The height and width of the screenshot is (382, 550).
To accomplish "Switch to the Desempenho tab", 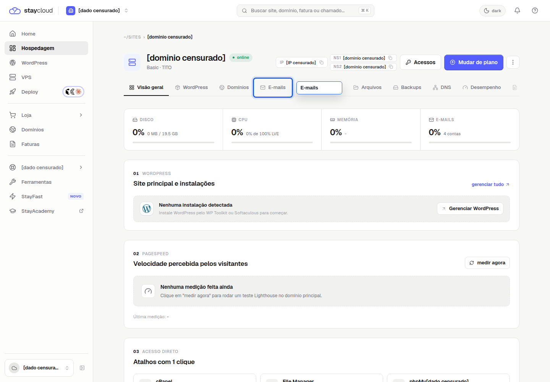I will (x=482, y=87).
